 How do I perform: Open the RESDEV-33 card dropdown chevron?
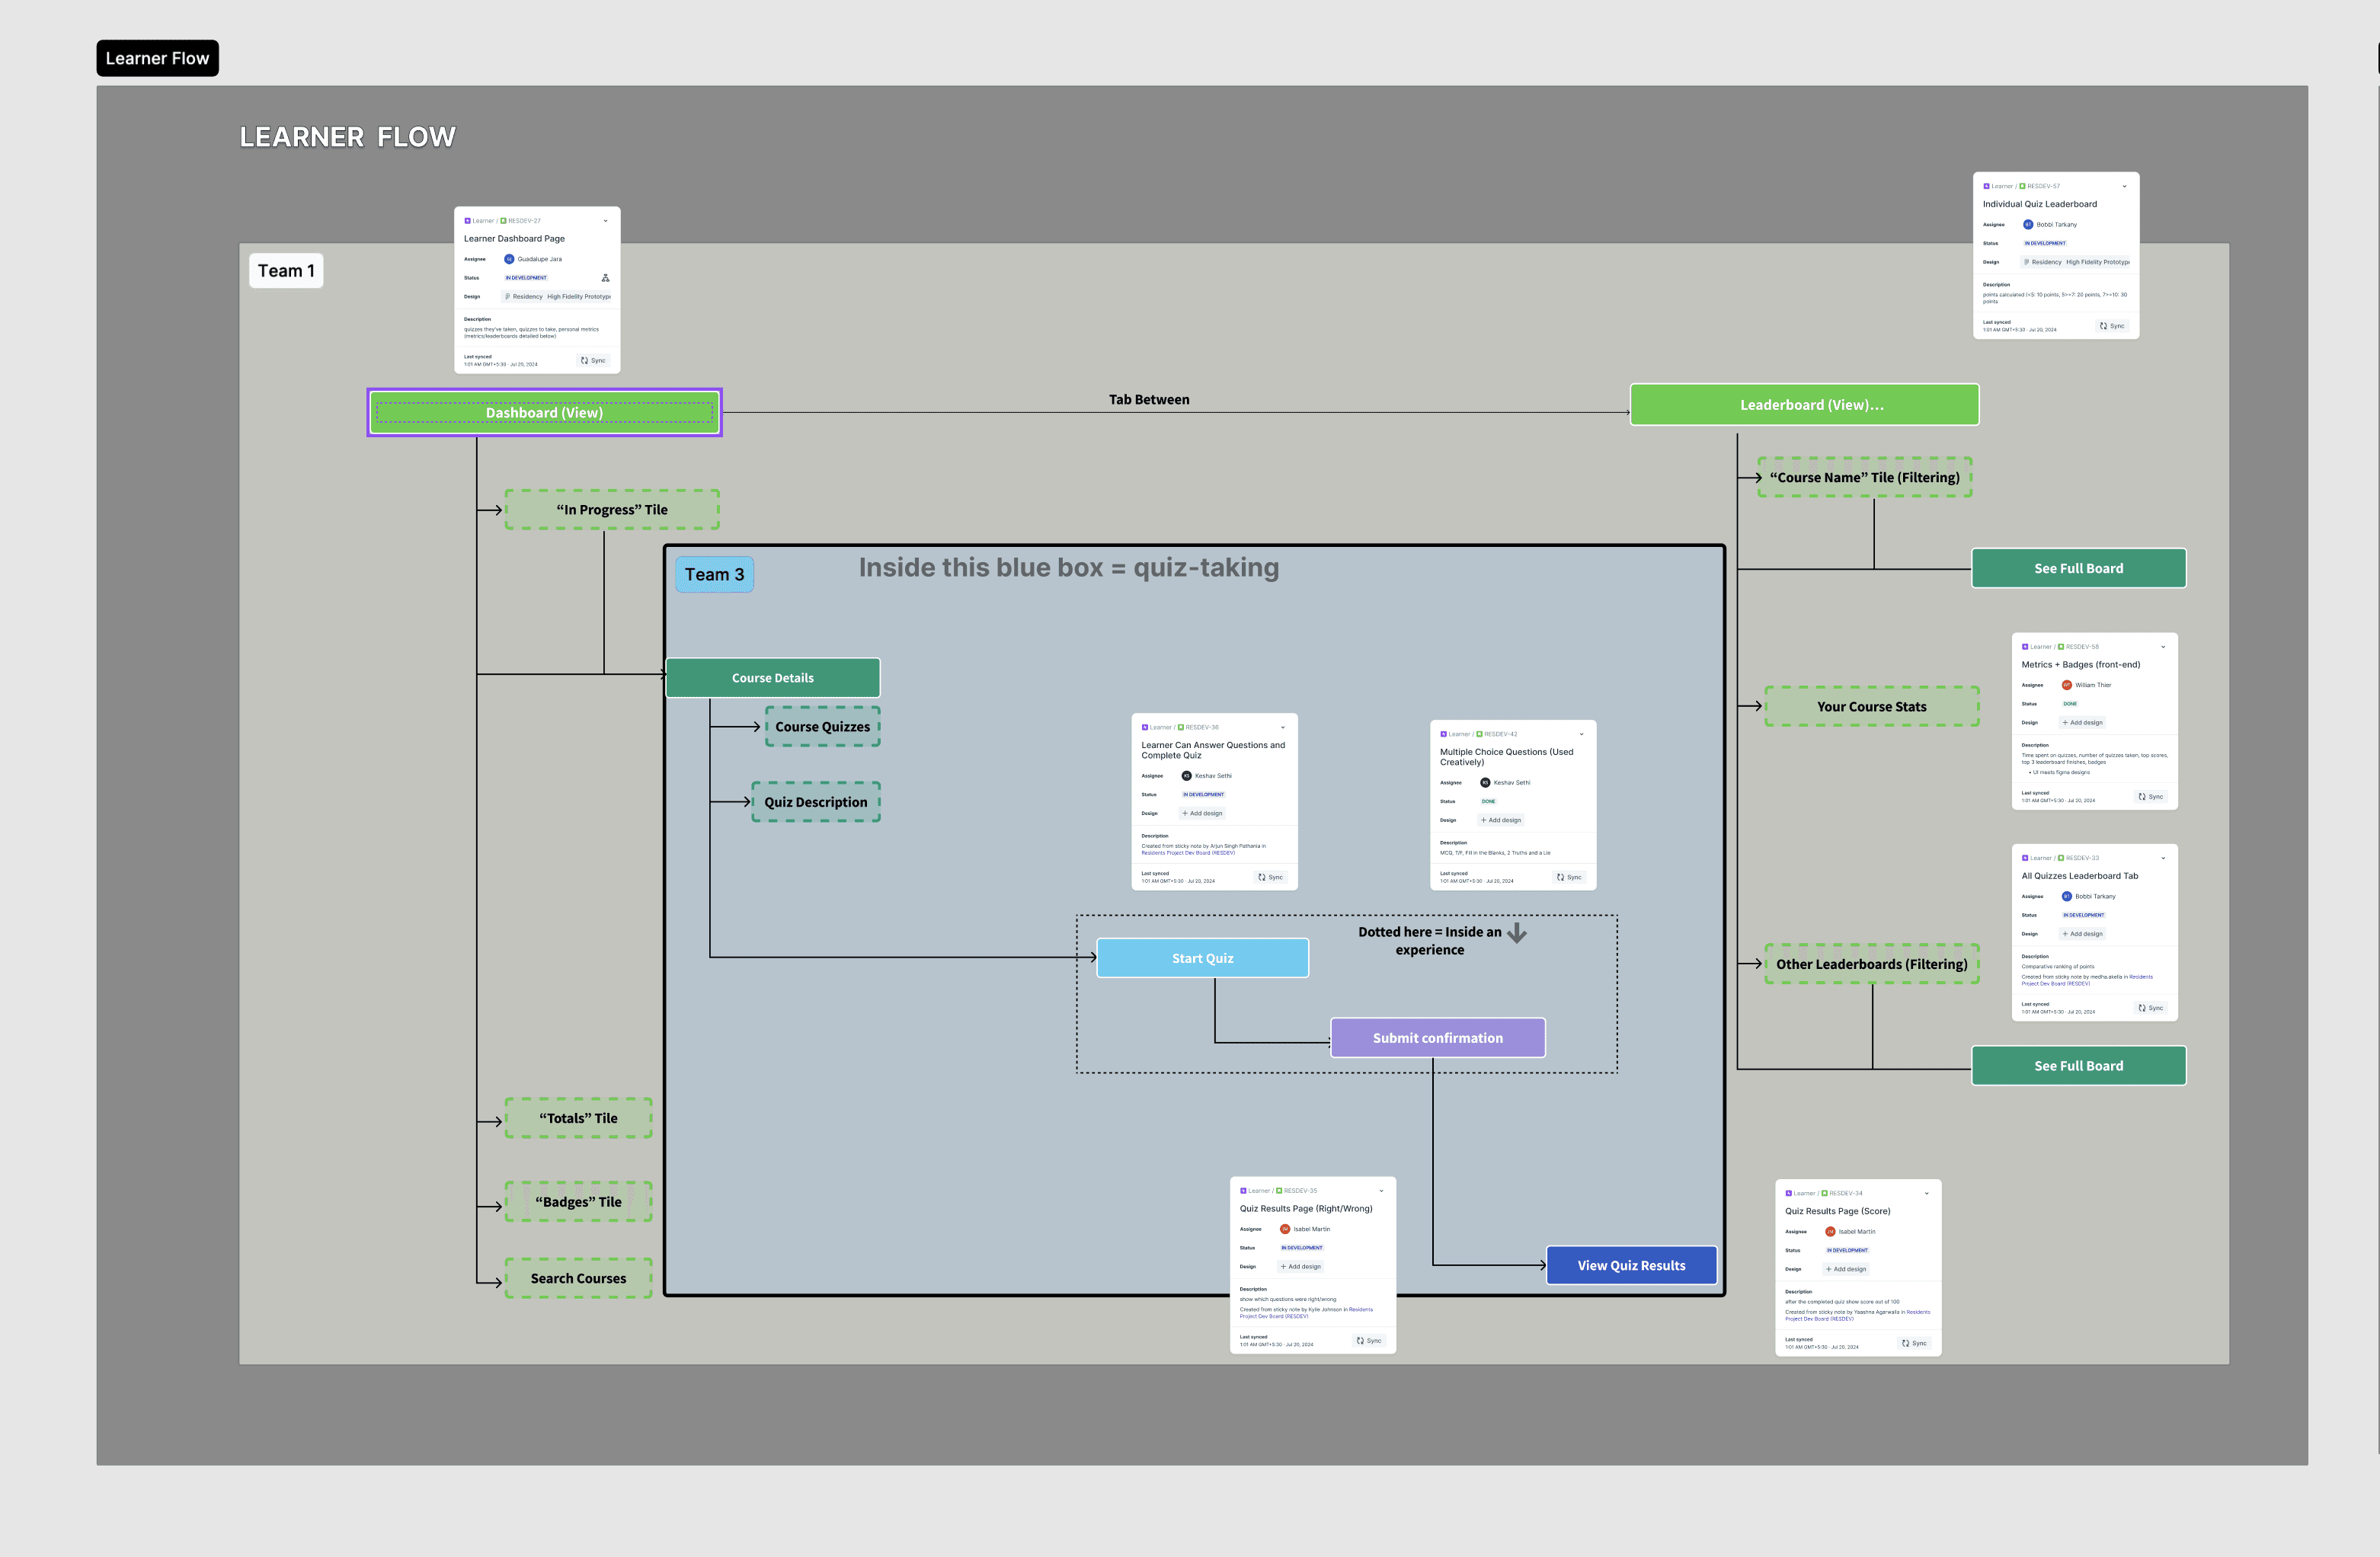[x=2163, y=858]
